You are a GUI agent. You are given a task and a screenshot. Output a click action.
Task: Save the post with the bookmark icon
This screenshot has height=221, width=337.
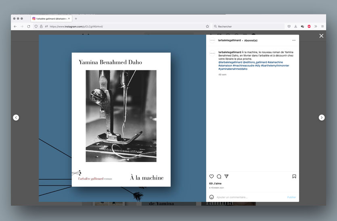tap(294, 177)
